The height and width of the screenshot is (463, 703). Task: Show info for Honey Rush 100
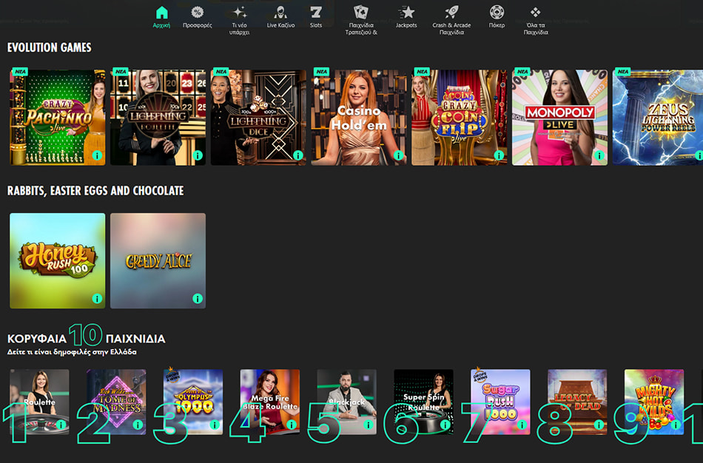point(97,299)
